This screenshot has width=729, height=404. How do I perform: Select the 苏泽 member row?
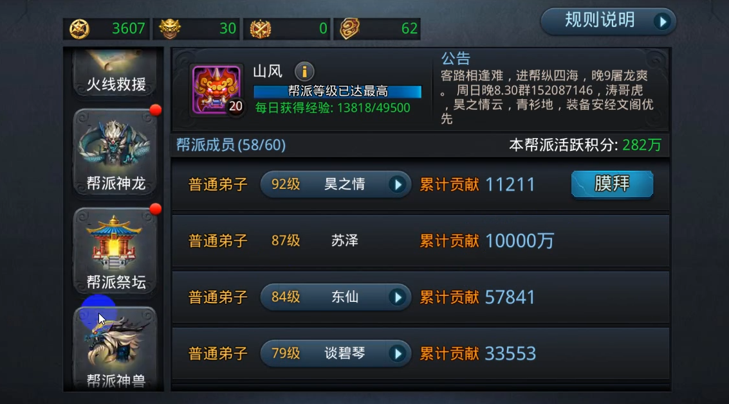pyautogui.click(x=420, y=241)
